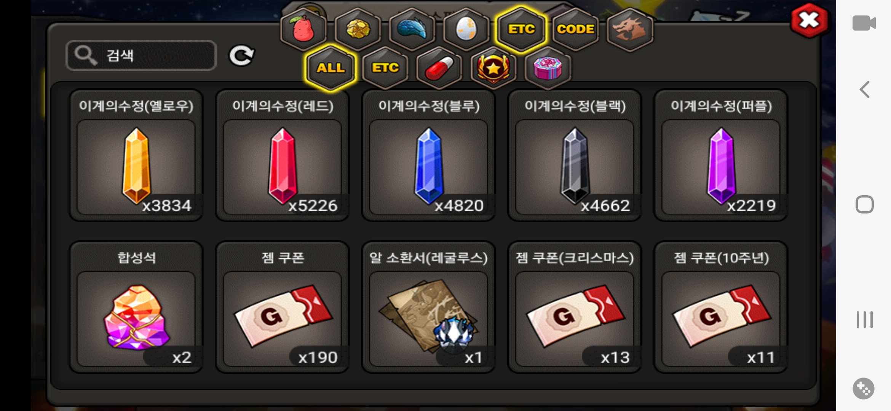Select the black crystal 이계의수정(블랙) item

(575, 155)
